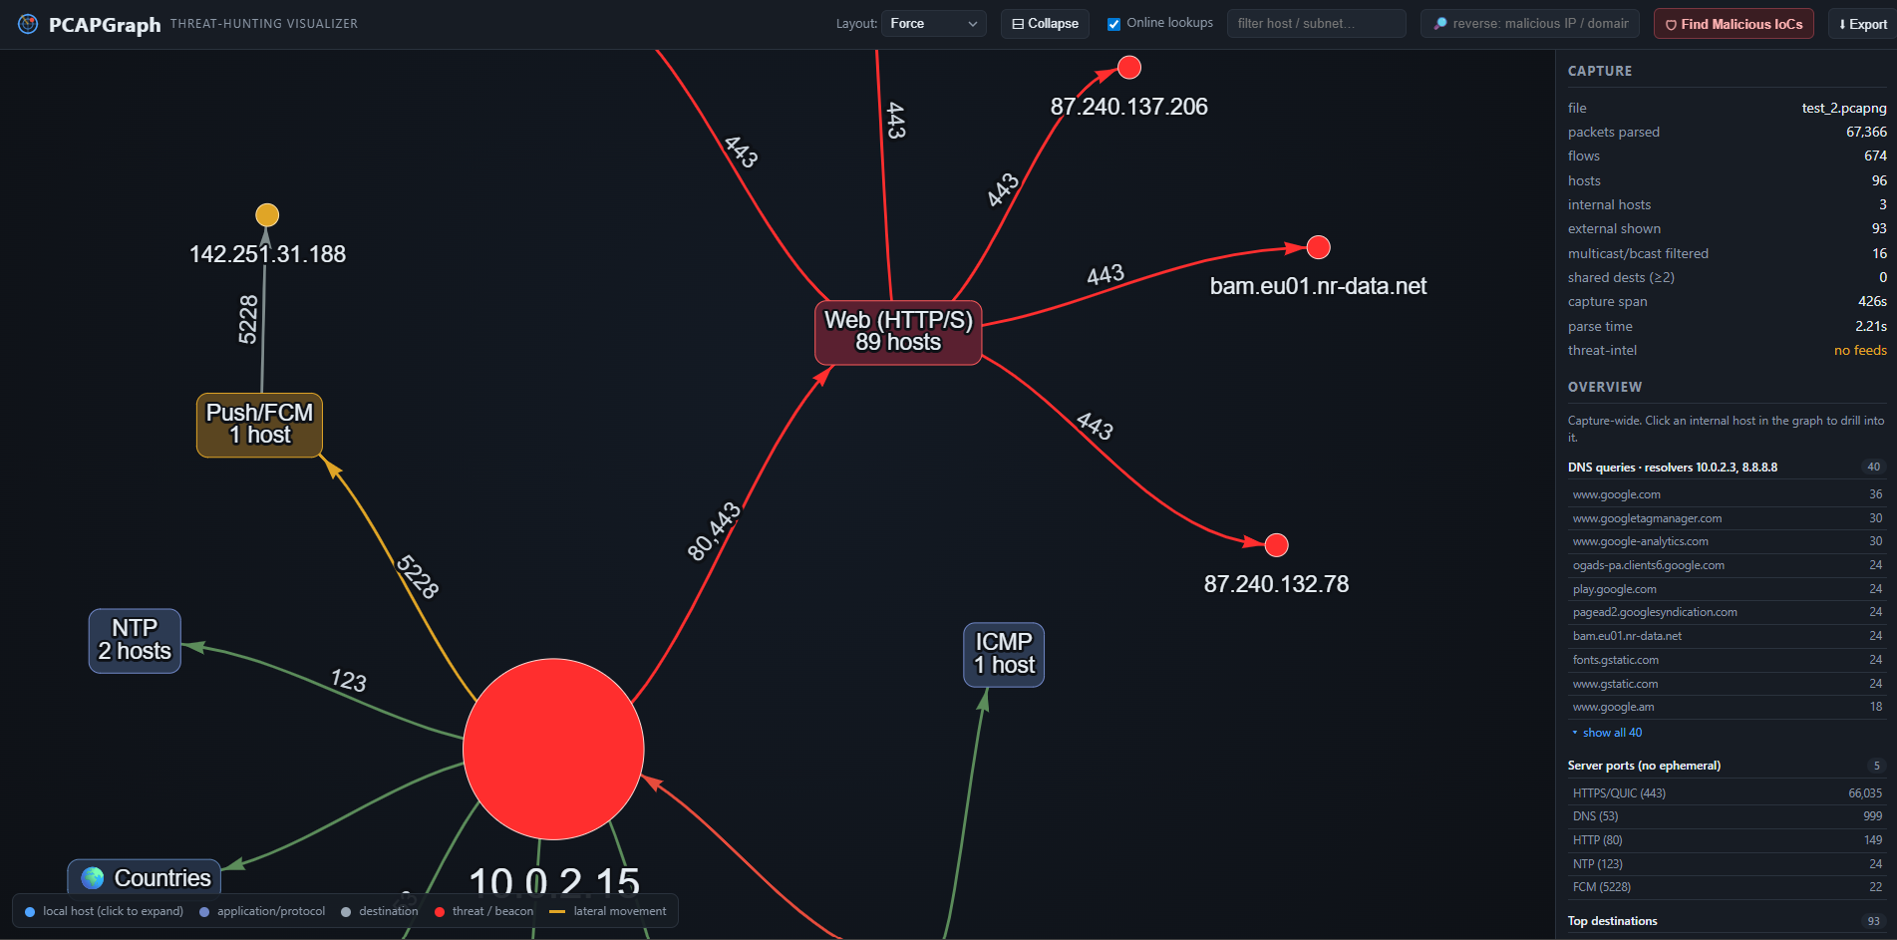Click the Export button
This screenshot has height=940, width=1897.
tap(1862, 24)
